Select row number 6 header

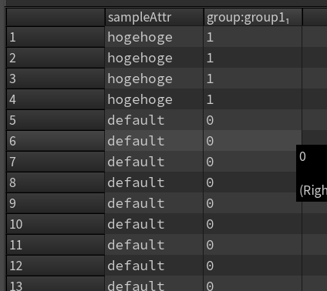[x=56, y=141]
